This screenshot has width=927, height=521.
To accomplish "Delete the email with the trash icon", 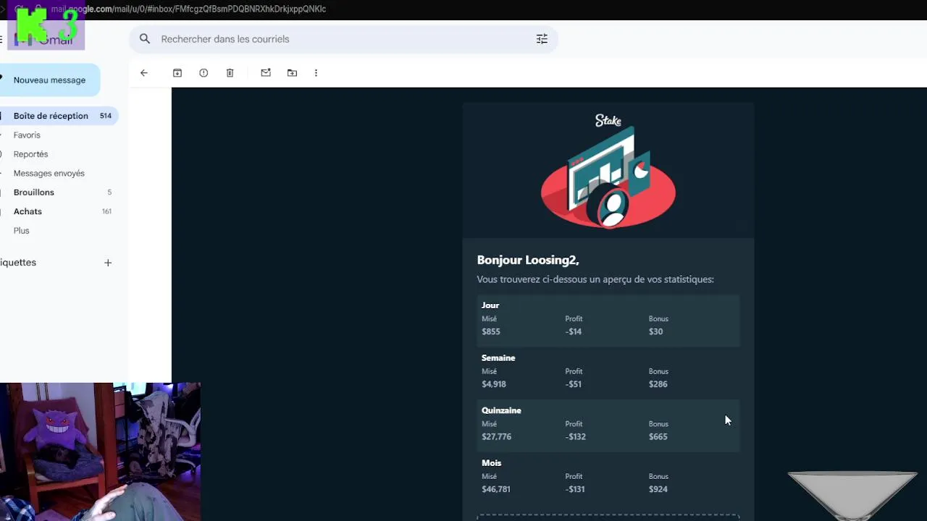I will click(x=230, y=73).
